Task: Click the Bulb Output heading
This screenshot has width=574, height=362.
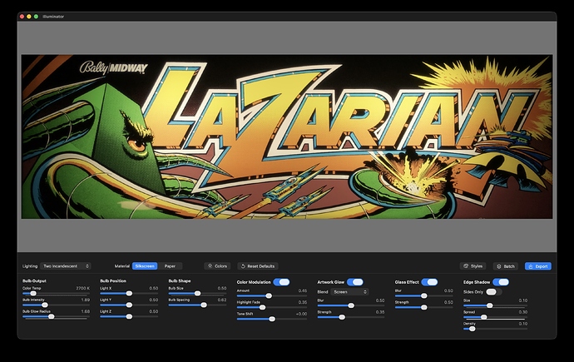Action: pyautogui.click(x=34, y=280)
